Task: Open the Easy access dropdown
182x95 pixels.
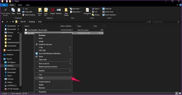Action: coord(76,12)
